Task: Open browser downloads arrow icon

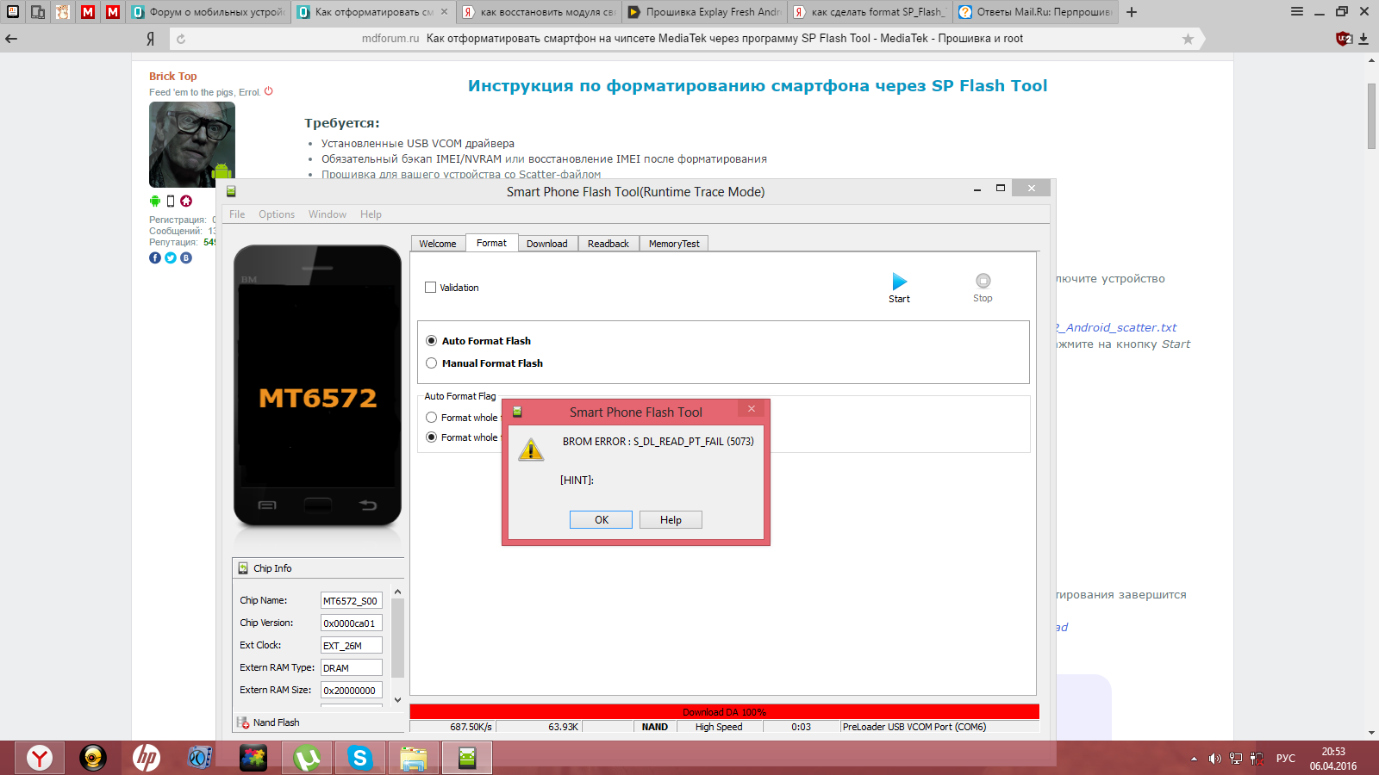Action: 1364,39
